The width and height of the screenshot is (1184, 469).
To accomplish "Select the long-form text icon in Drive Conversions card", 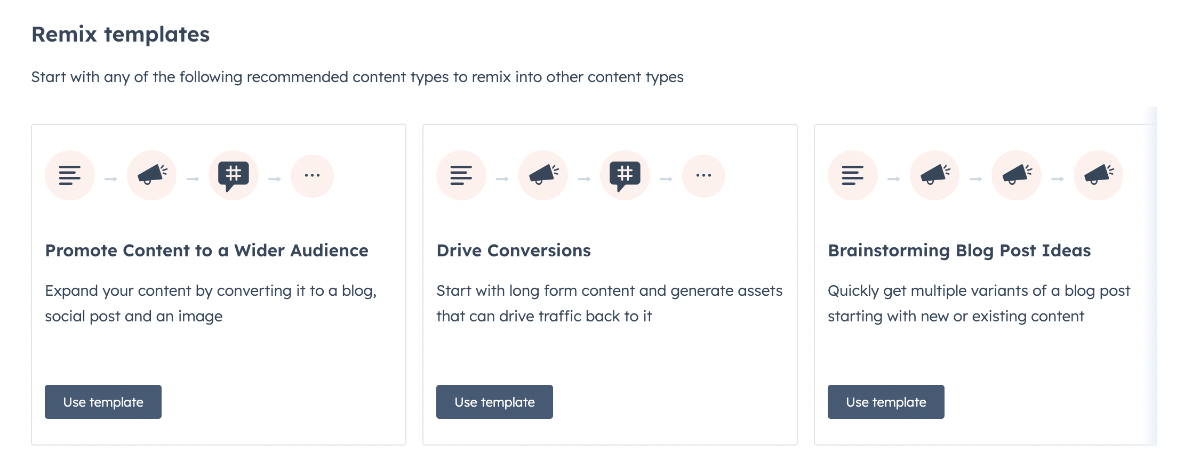I will pyautogui.click(x=461, y=175).
